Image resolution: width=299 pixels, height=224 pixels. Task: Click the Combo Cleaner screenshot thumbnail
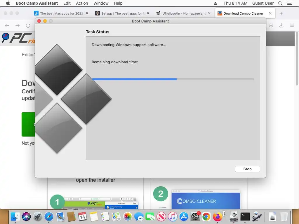206,199
